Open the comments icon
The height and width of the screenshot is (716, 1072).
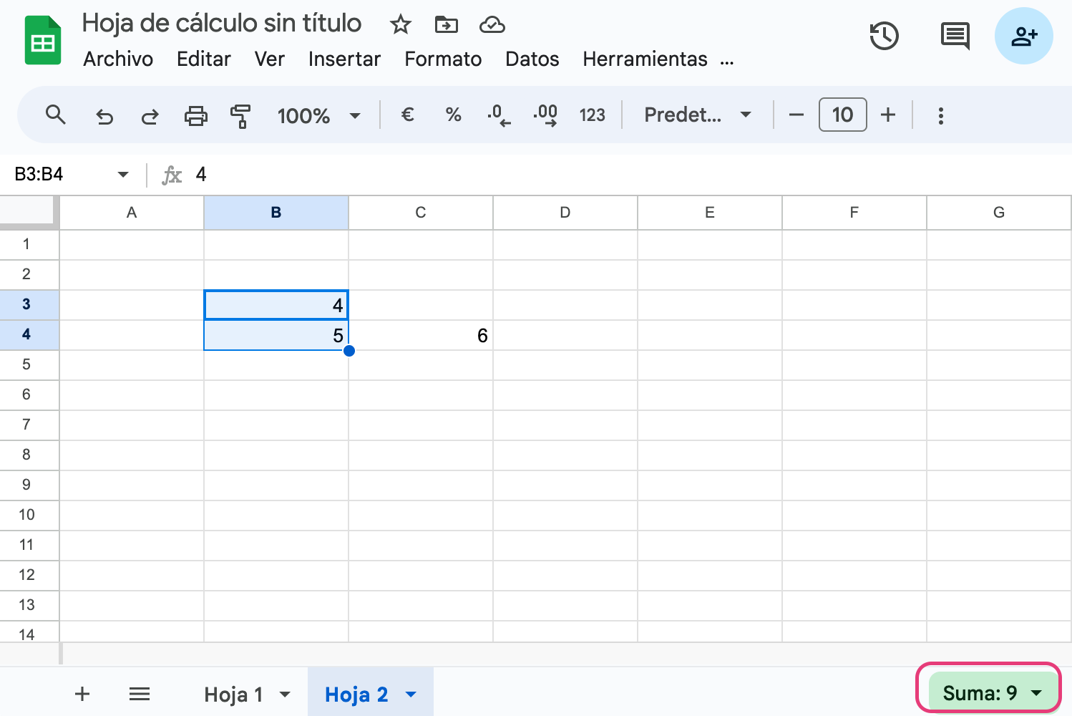click(x=955, y=36)
